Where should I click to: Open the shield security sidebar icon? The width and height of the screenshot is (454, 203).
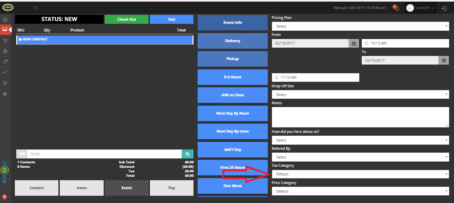click(5, 83)
